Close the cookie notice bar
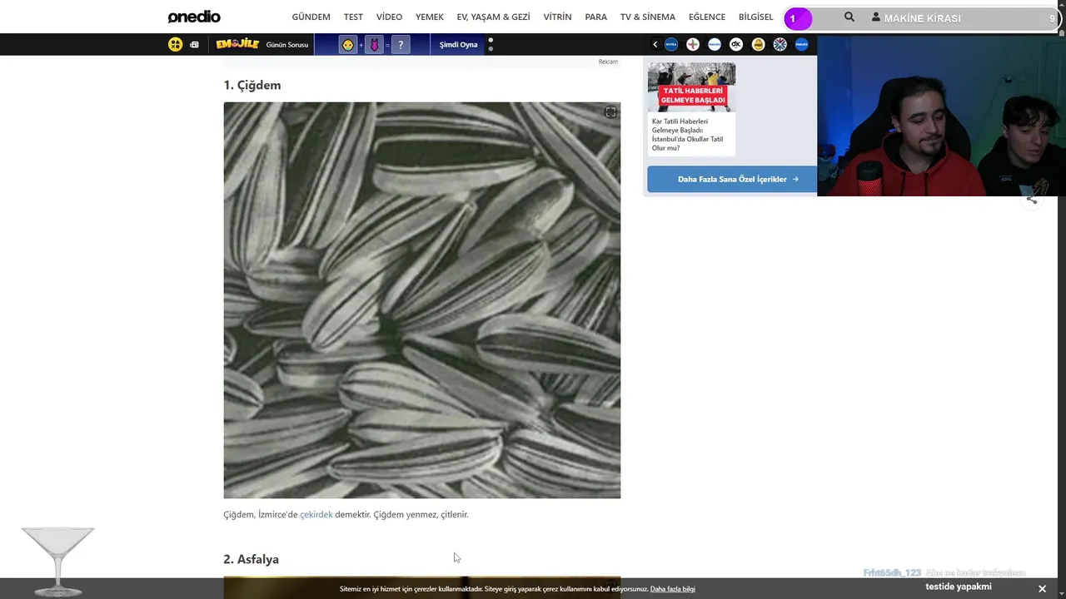This screenshot has height=599, width=1066. (x=1042, y=589)
